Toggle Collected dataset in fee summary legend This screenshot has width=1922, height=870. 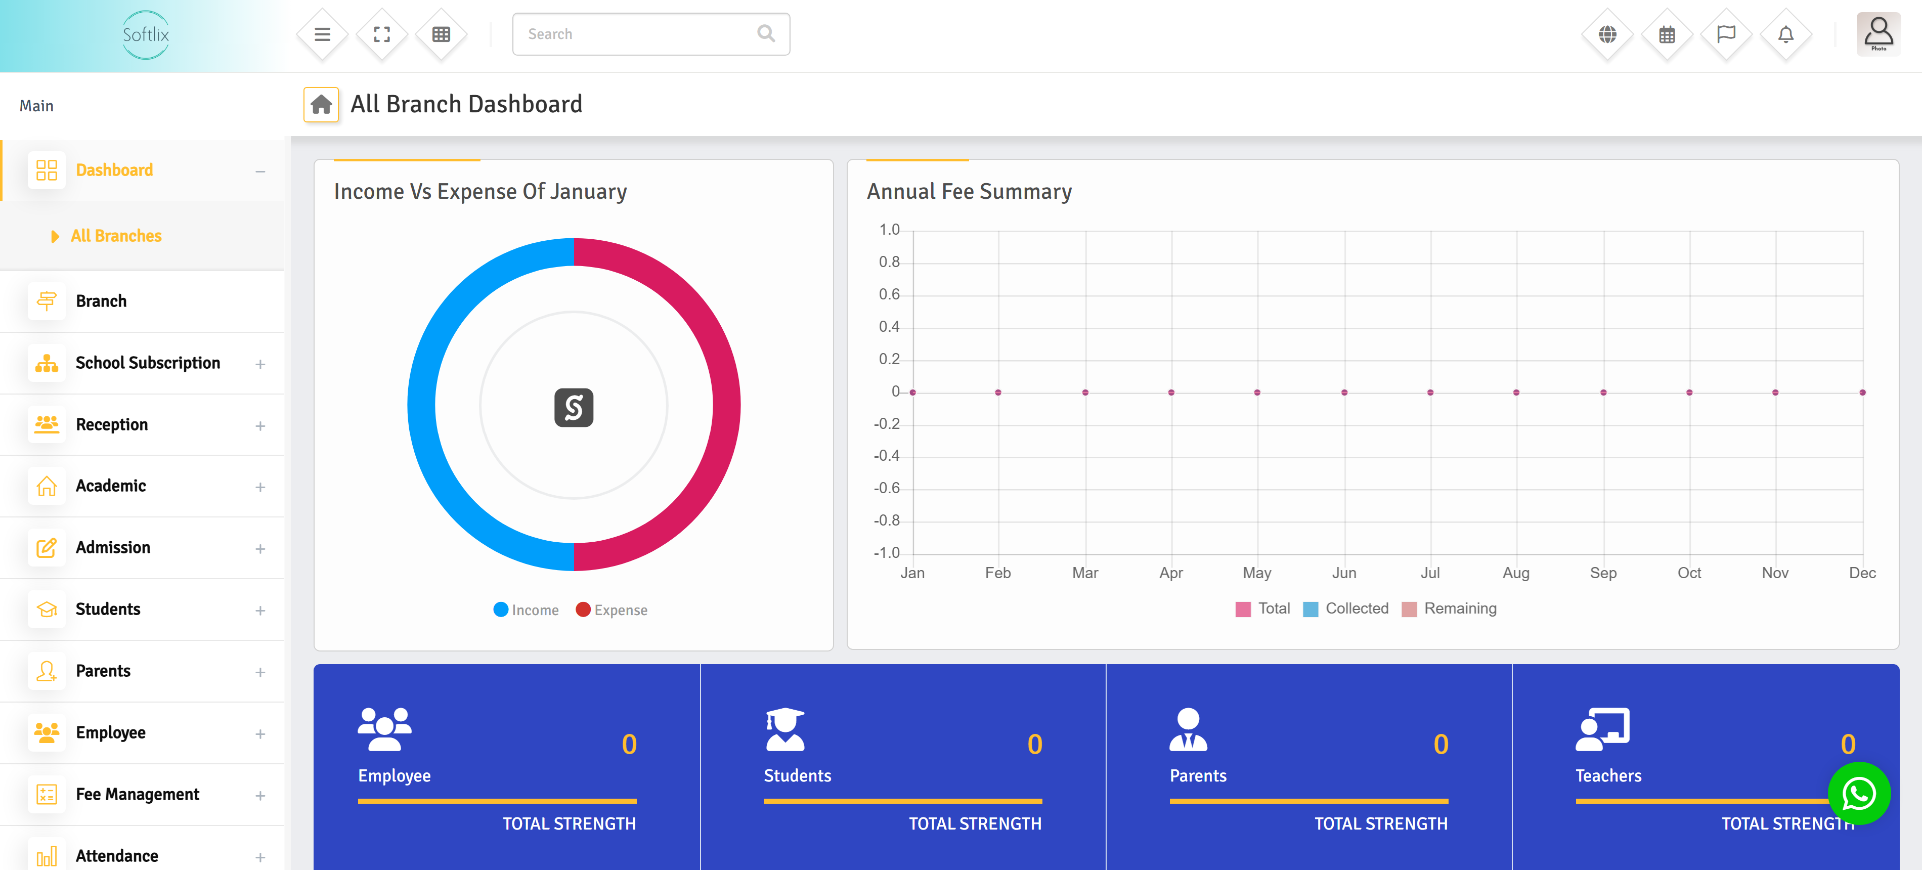pyautogui.click(x=1346, y=608)
